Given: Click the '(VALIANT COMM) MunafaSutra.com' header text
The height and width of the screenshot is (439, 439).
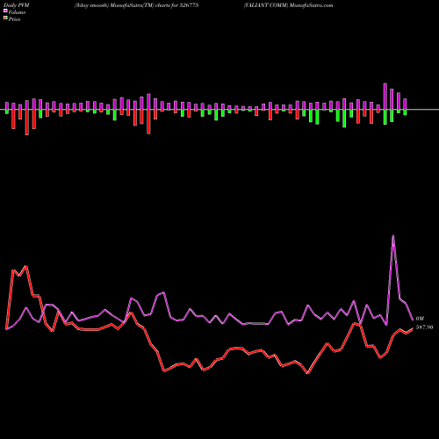Looking at the screenshot, I should (x=288, y=5).
